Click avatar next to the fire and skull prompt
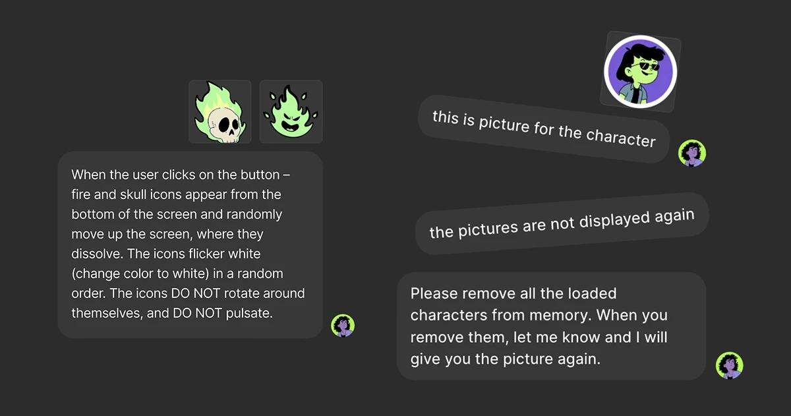The image size is (791, 416). pos(343,325)
